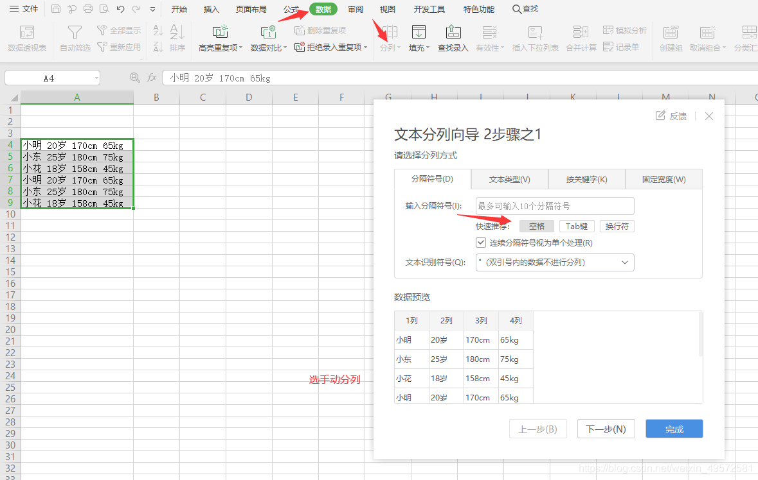This screenshot has width=758, height=480.
Task: Switch to the 固定宽度 wizard tab
Action: click(663, 179)
